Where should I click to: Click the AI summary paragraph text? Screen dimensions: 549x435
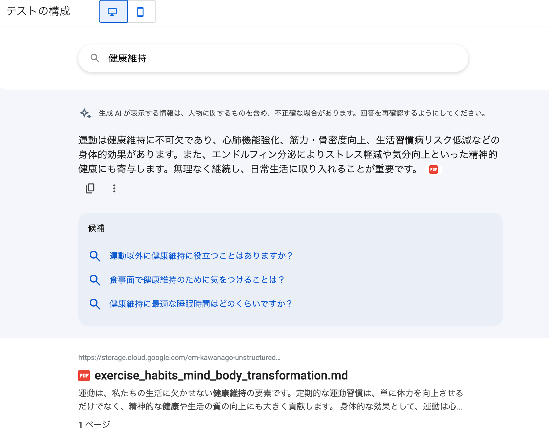pyautogui.click(x=288, y=154)
